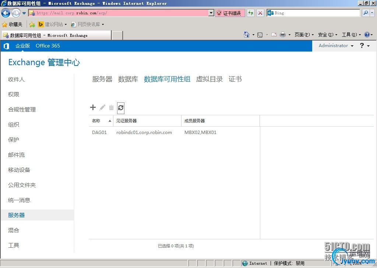Screen dimensions: 377x268
Task: Go to 邮件流 in left navigation
Action: tap(17, 155)
